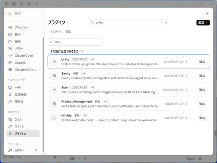217x163 pixels.
Task: Open Claude in Chrome globe icon
Action: tap(10, 70)
